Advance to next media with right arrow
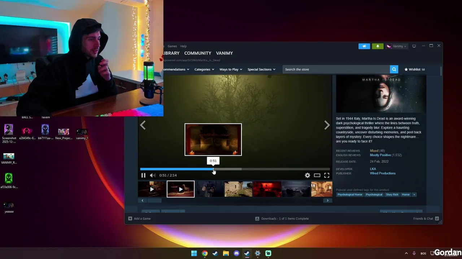The height and width of the screenshot is (259, 462). coord(327,125)
